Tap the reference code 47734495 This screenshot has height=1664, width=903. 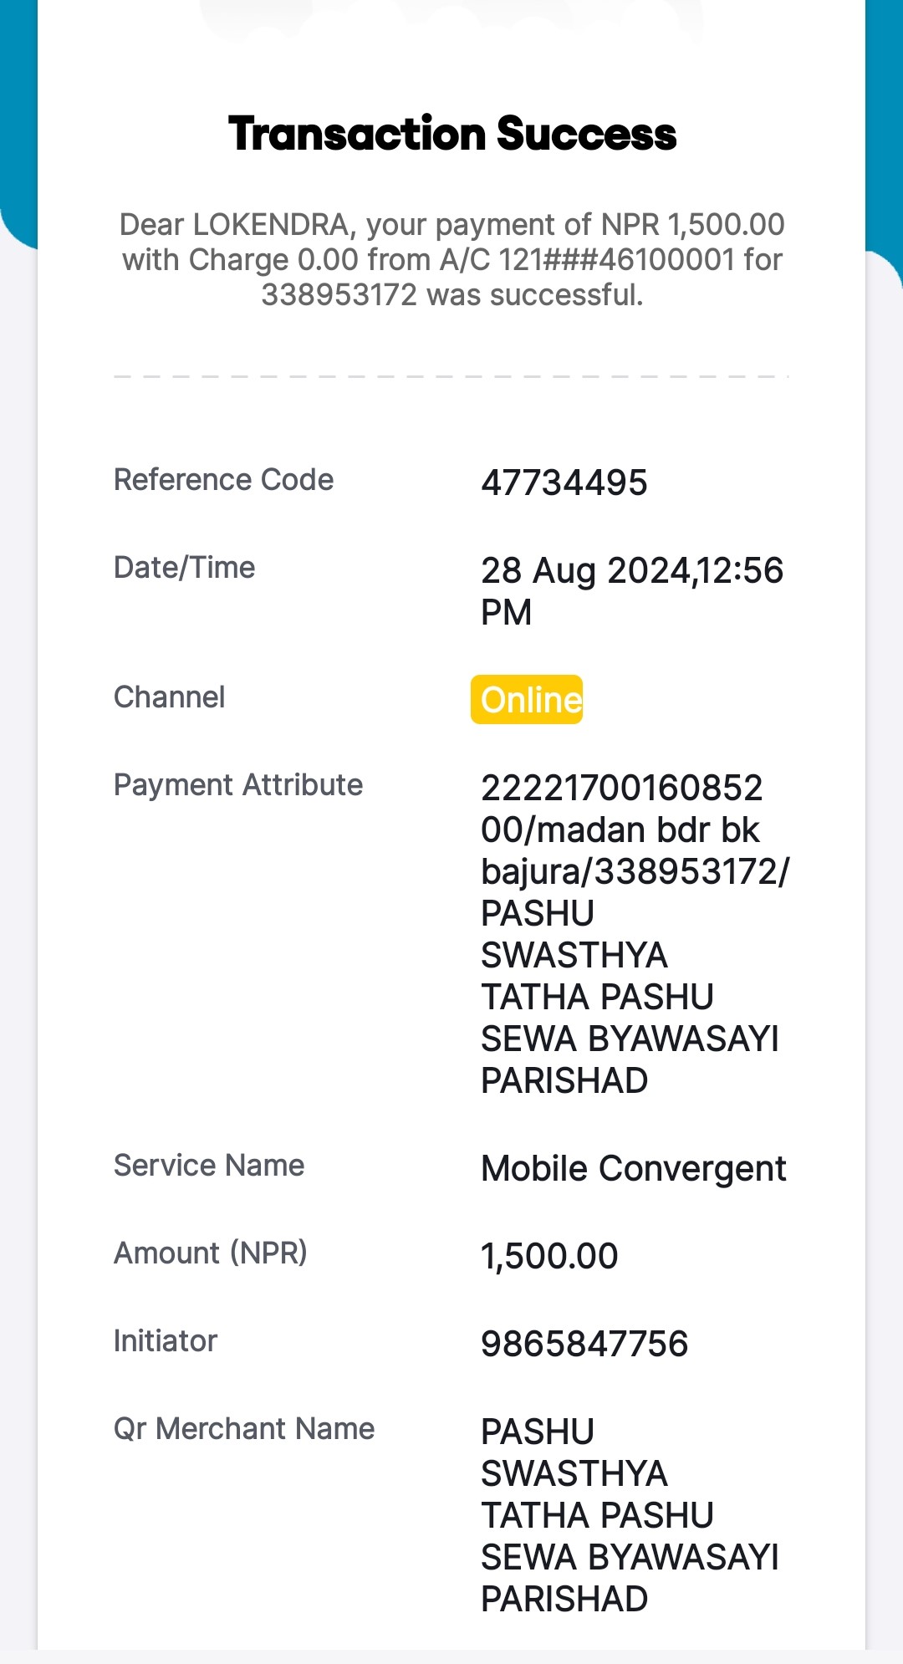[x=564, y=483]
